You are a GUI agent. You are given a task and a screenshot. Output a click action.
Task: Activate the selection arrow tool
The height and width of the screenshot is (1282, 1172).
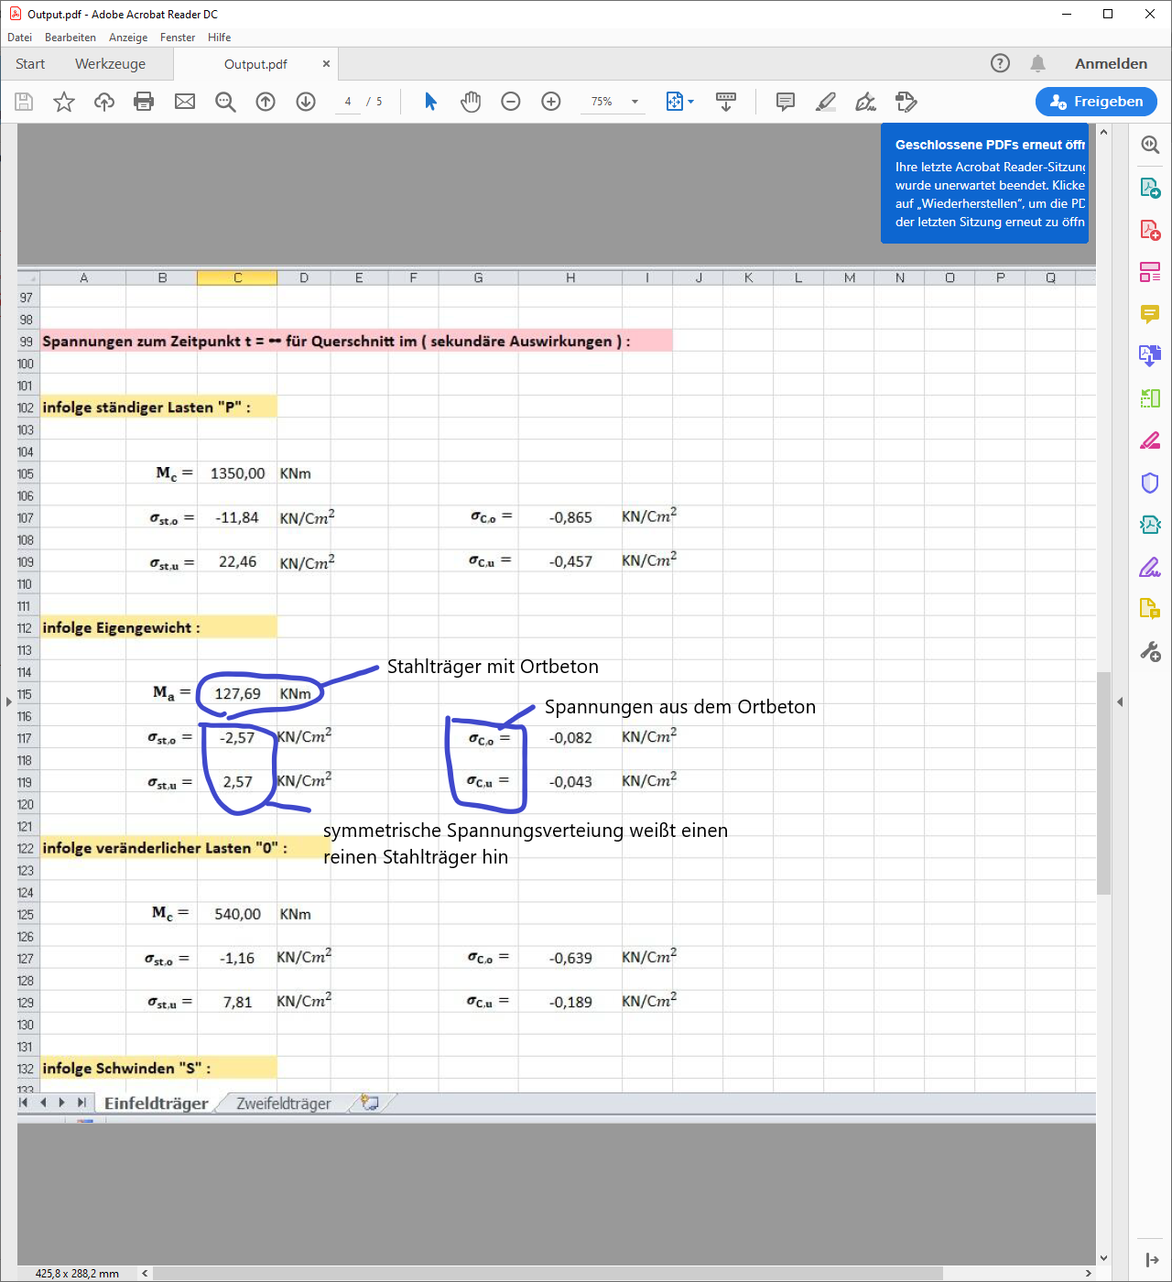[x=430, y=102]
